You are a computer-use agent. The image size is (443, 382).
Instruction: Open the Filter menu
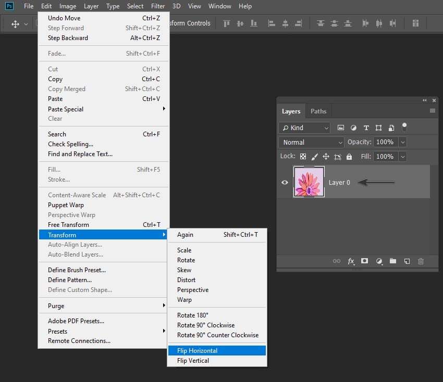pos(157,6)
